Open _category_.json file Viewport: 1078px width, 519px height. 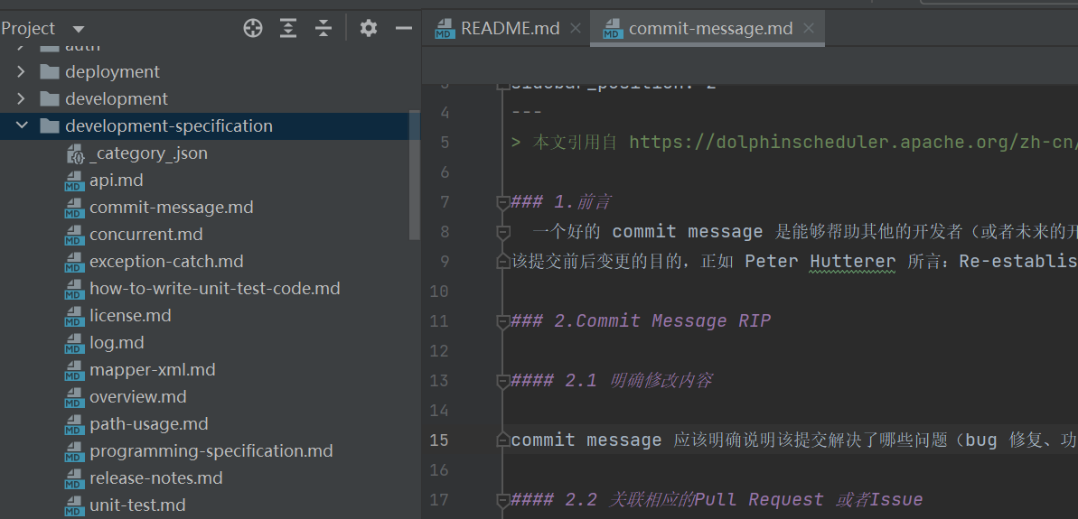point(148,153)
